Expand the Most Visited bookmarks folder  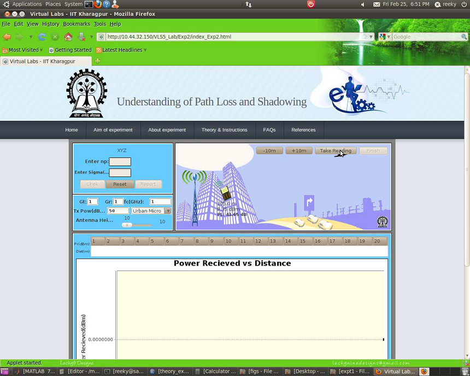(23, 50)
